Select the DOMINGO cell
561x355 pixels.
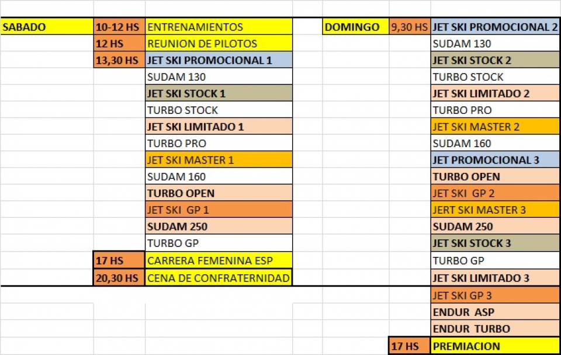click(x=356, y=27)
